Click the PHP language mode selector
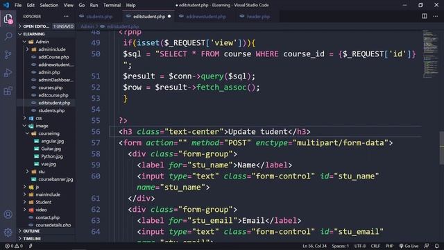 tap(389, 246)
